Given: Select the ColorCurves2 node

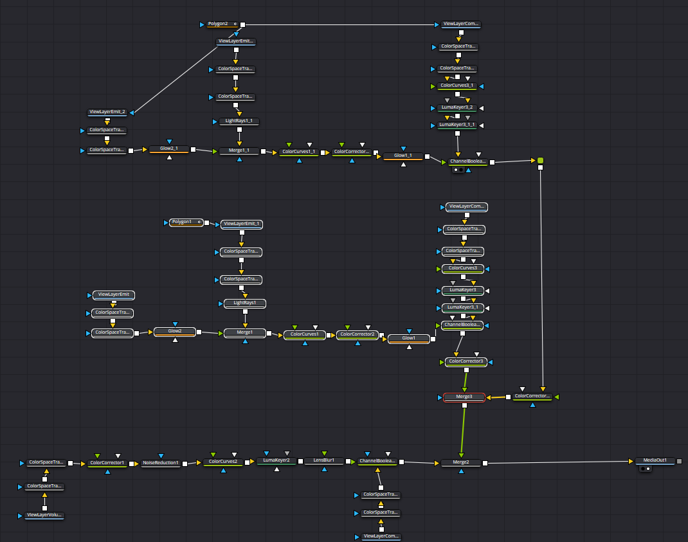Looking at the screenshot, I should 223,462.
